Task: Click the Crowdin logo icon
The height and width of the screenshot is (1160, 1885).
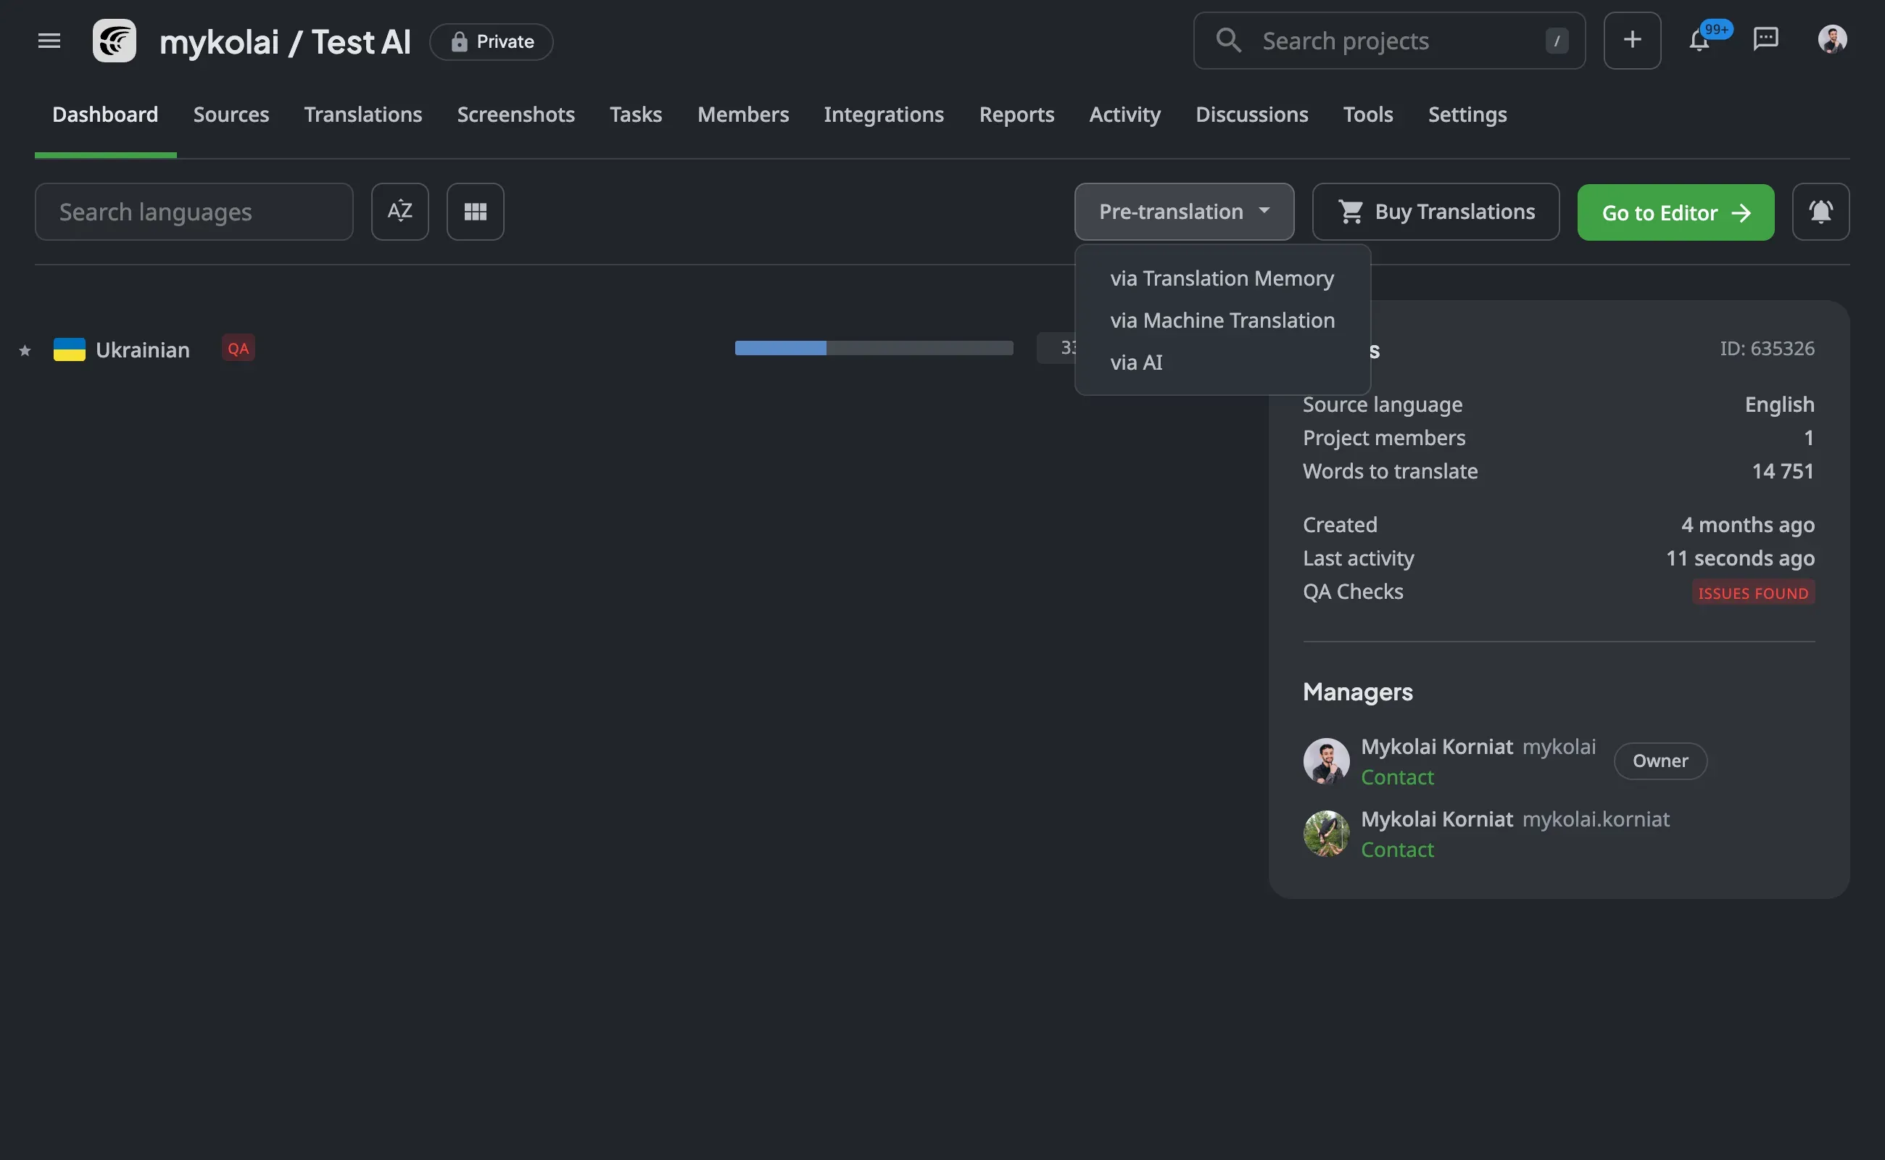Action: 115,41
